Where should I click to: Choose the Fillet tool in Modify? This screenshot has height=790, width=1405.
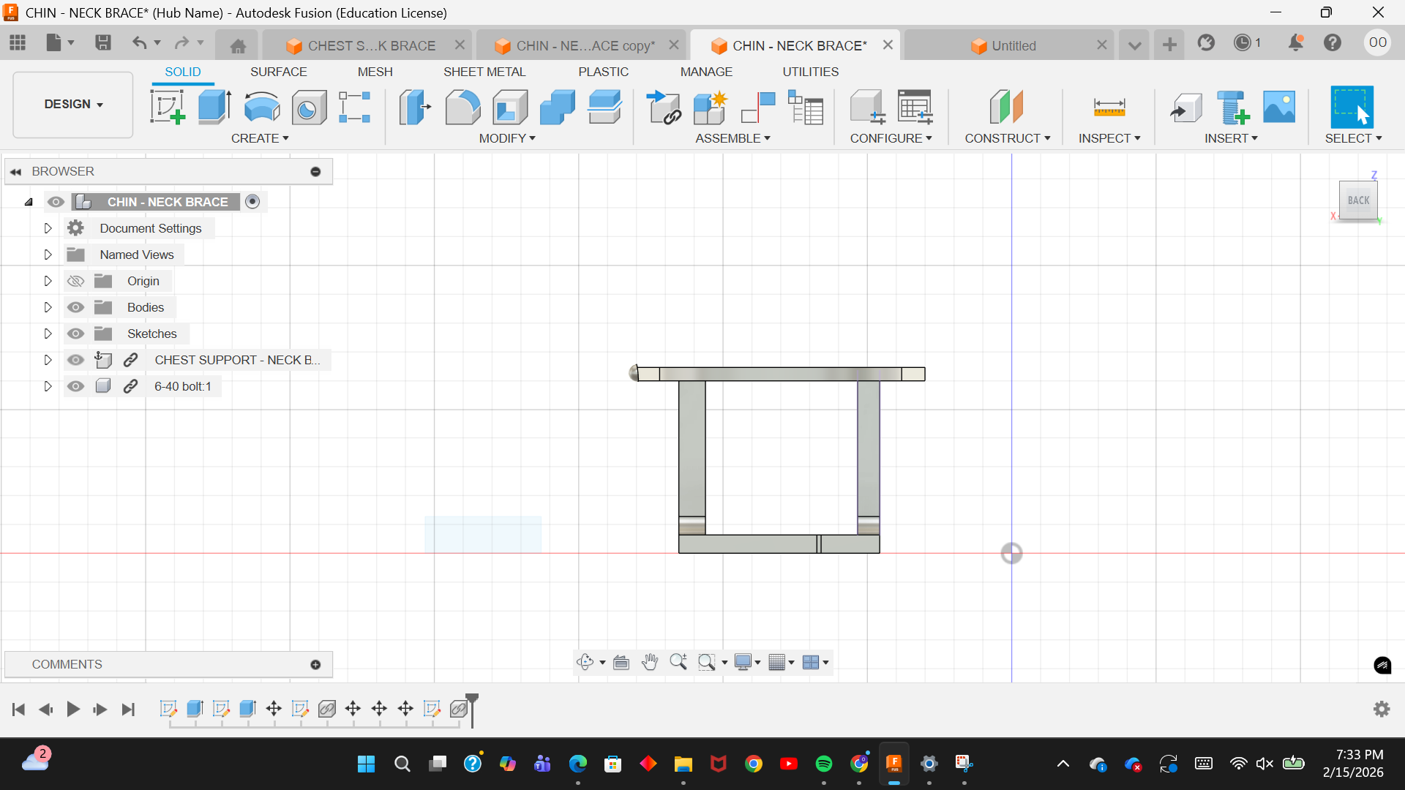pyautogui.click(x=462, y=108)
